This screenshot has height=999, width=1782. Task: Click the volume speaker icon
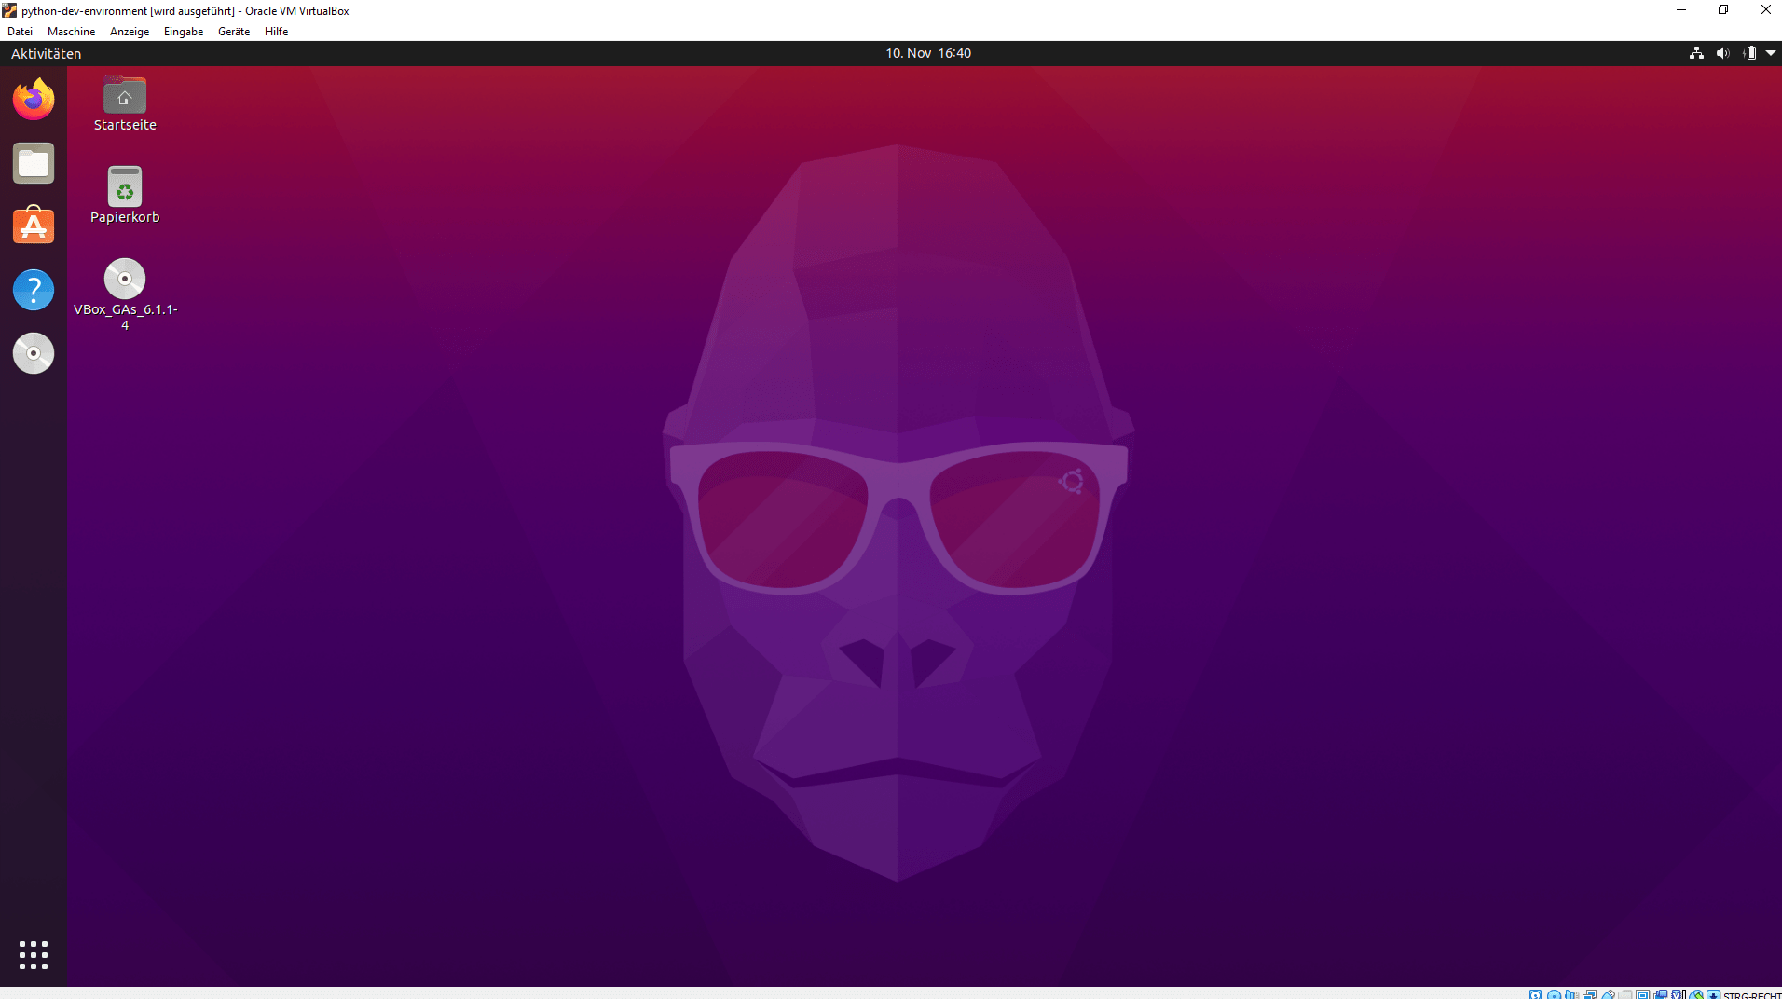coord(1722,53)
